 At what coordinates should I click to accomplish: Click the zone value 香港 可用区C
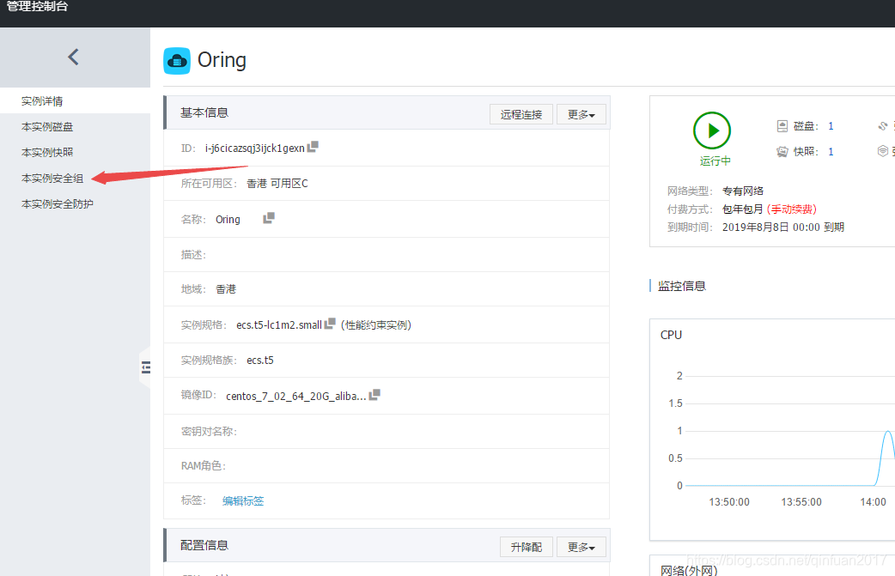pyautogui.click(x=277, y=183)
